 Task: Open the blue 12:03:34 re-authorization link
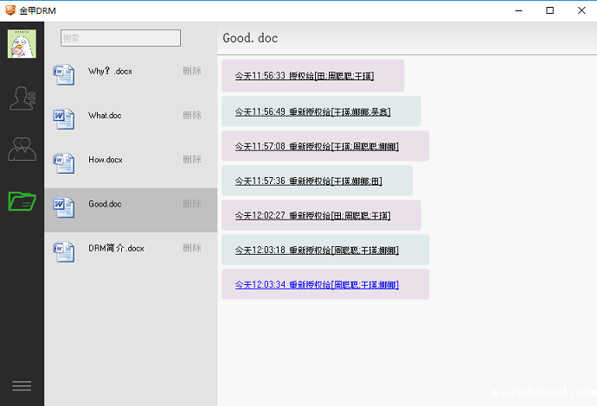(317, 284)
